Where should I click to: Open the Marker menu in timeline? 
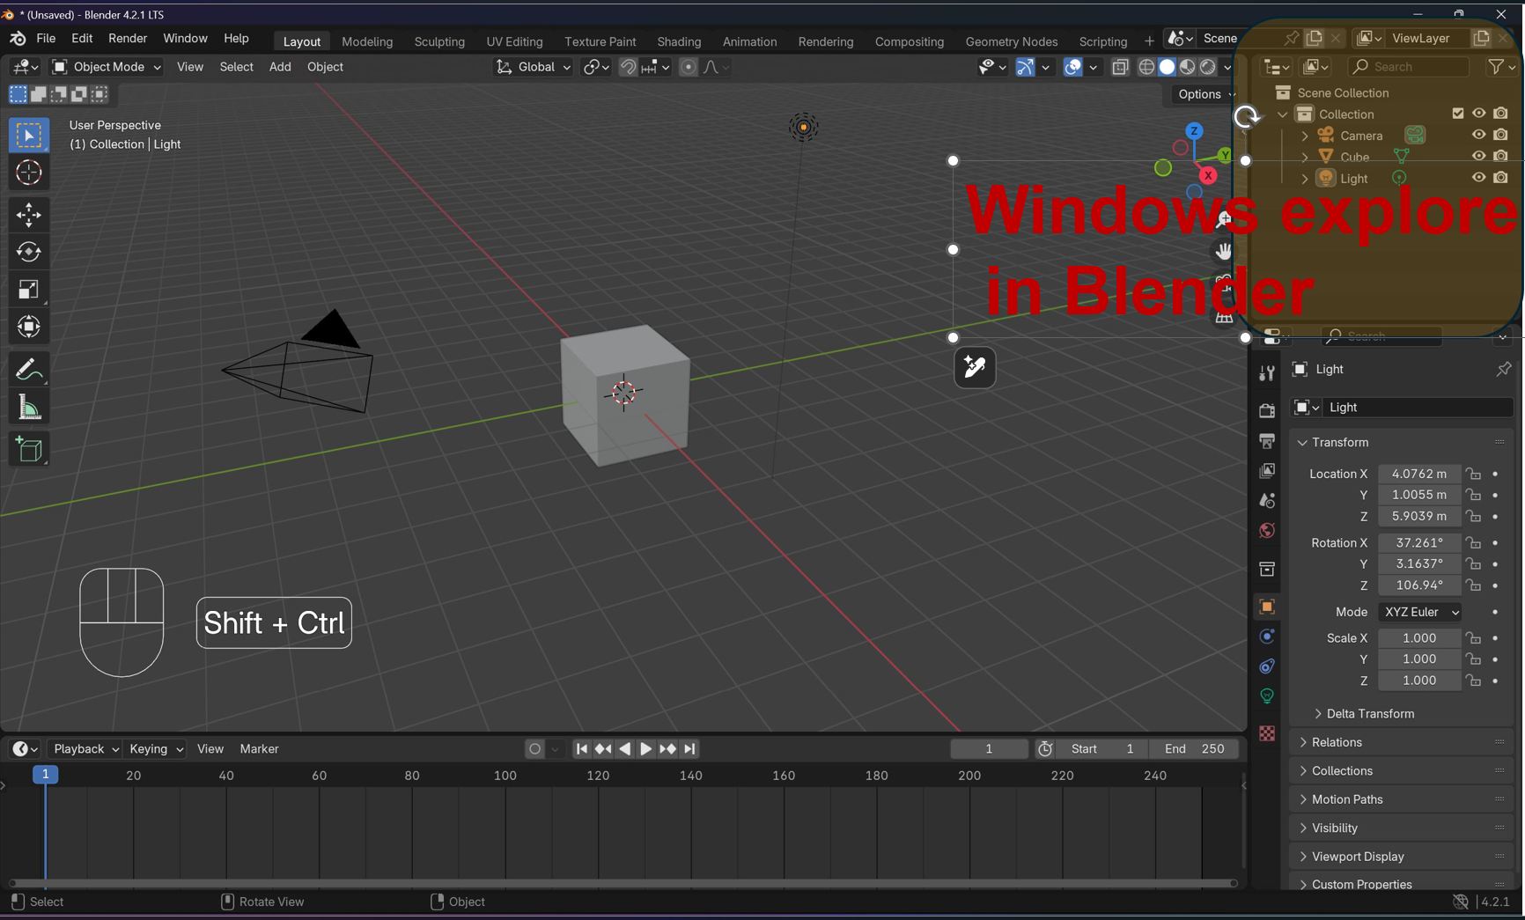pyautogui.click(x=259, y=748)
